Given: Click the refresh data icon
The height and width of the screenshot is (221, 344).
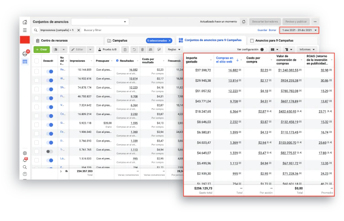Looking at the screenshot, I should click(x=244, y=21).
